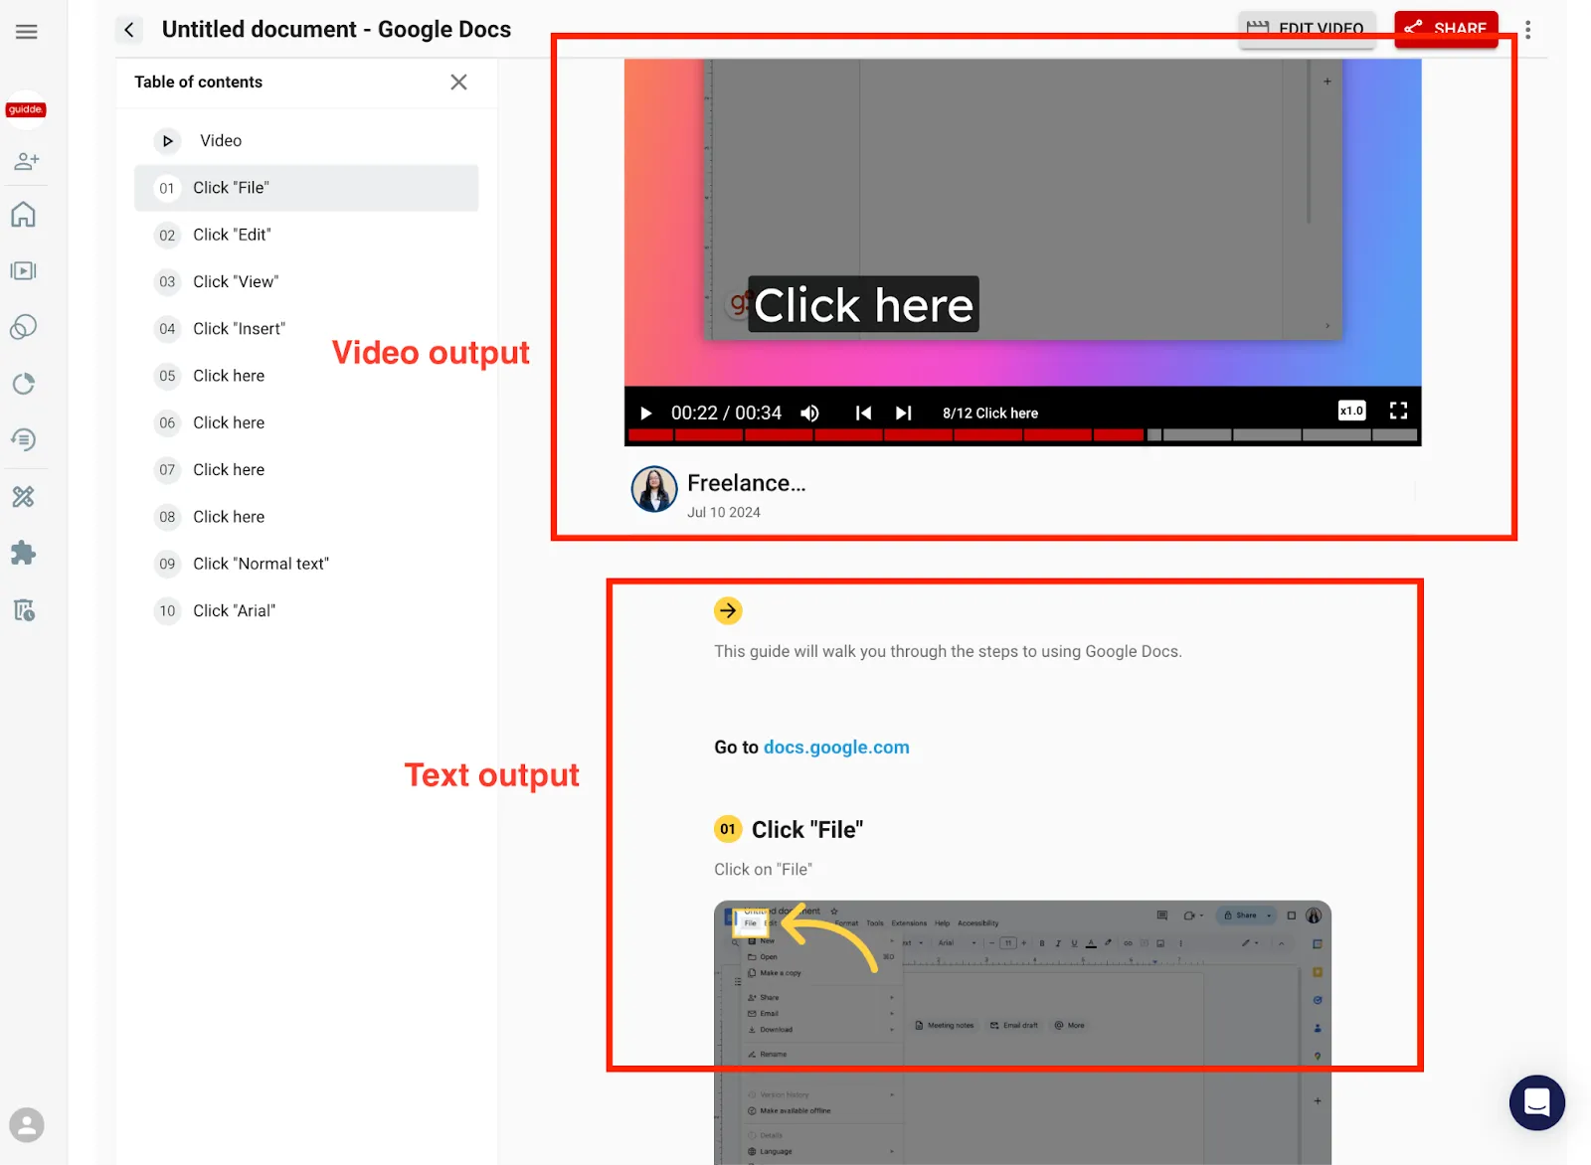Open the spaces globe sidebar icon

[24, 327]
